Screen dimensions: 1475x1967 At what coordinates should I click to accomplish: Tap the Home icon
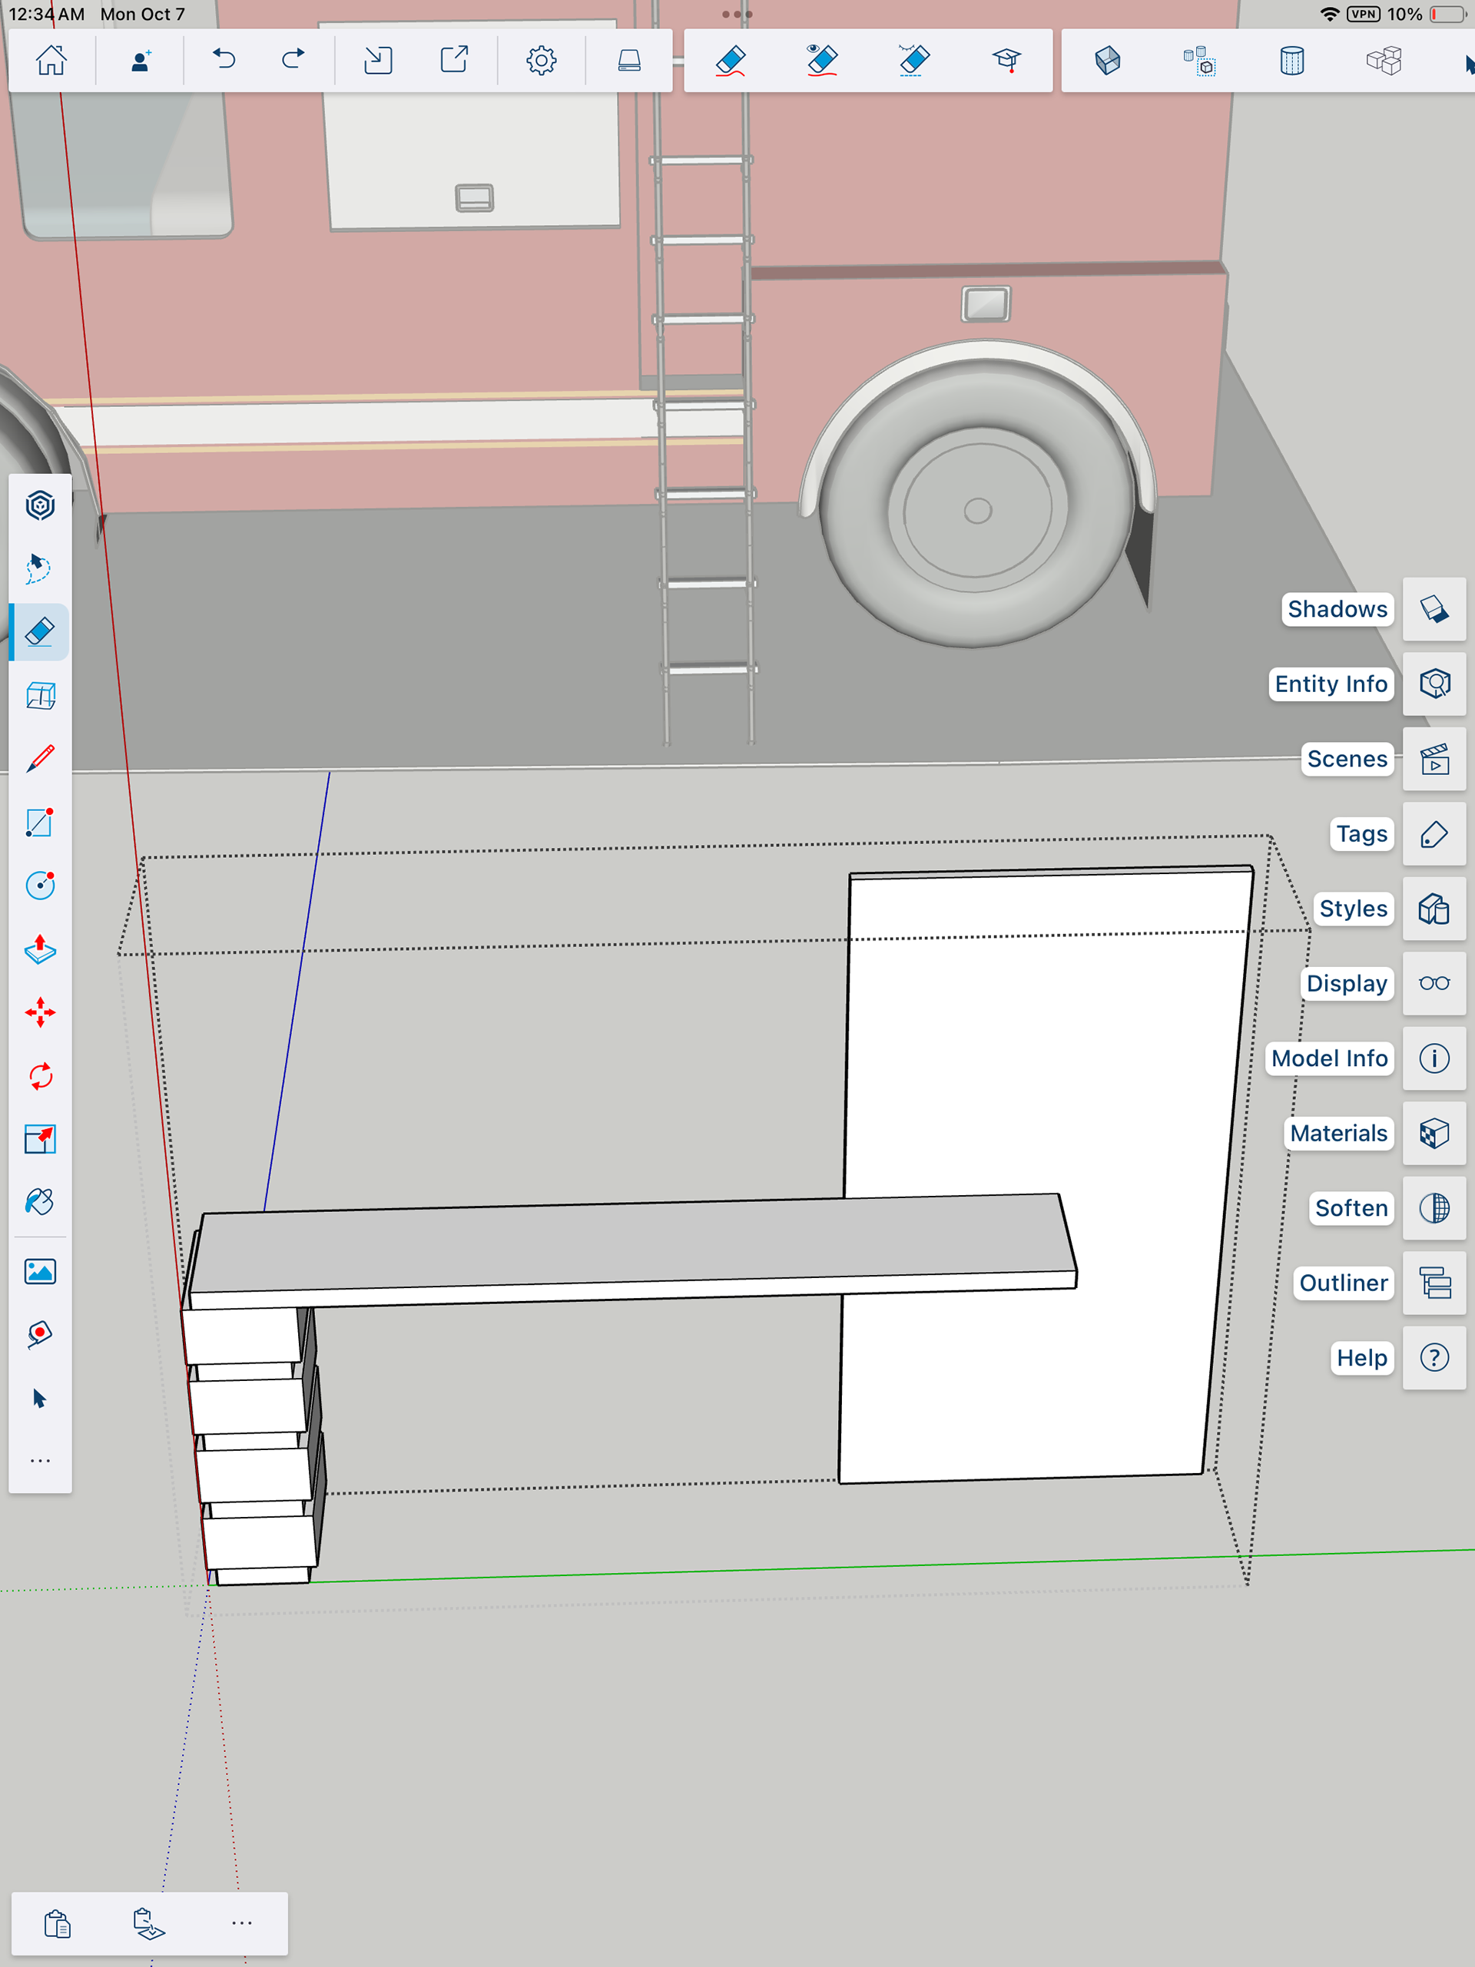[x=51, y=61]
